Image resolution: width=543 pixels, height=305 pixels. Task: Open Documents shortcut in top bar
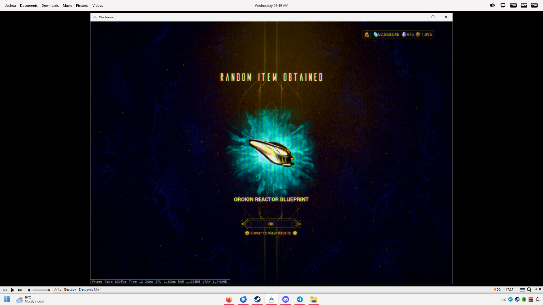tap(29, 5)
